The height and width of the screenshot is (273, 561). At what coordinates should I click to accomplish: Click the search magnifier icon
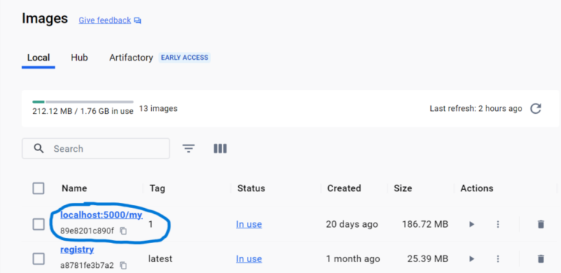[x=39, y=148]
